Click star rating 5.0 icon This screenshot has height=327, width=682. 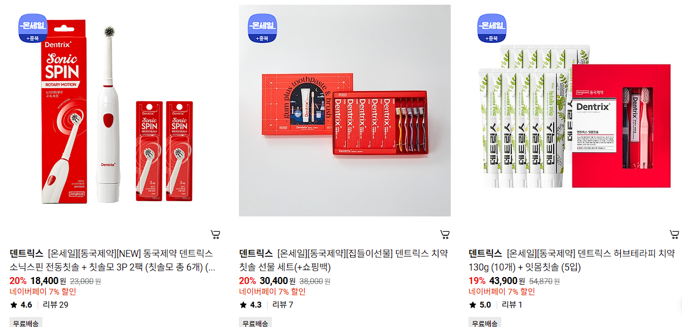[473, 305]
